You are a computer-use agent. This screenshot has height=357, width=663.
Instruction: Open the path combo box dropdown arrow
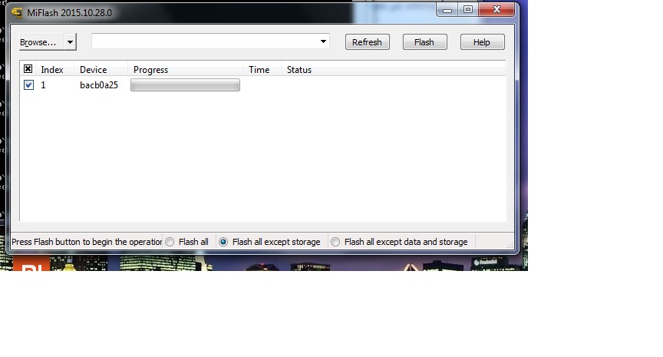[323, 41]
